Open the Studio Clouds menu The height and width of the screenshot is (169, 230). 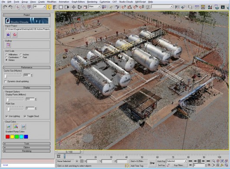click(126, 2)
